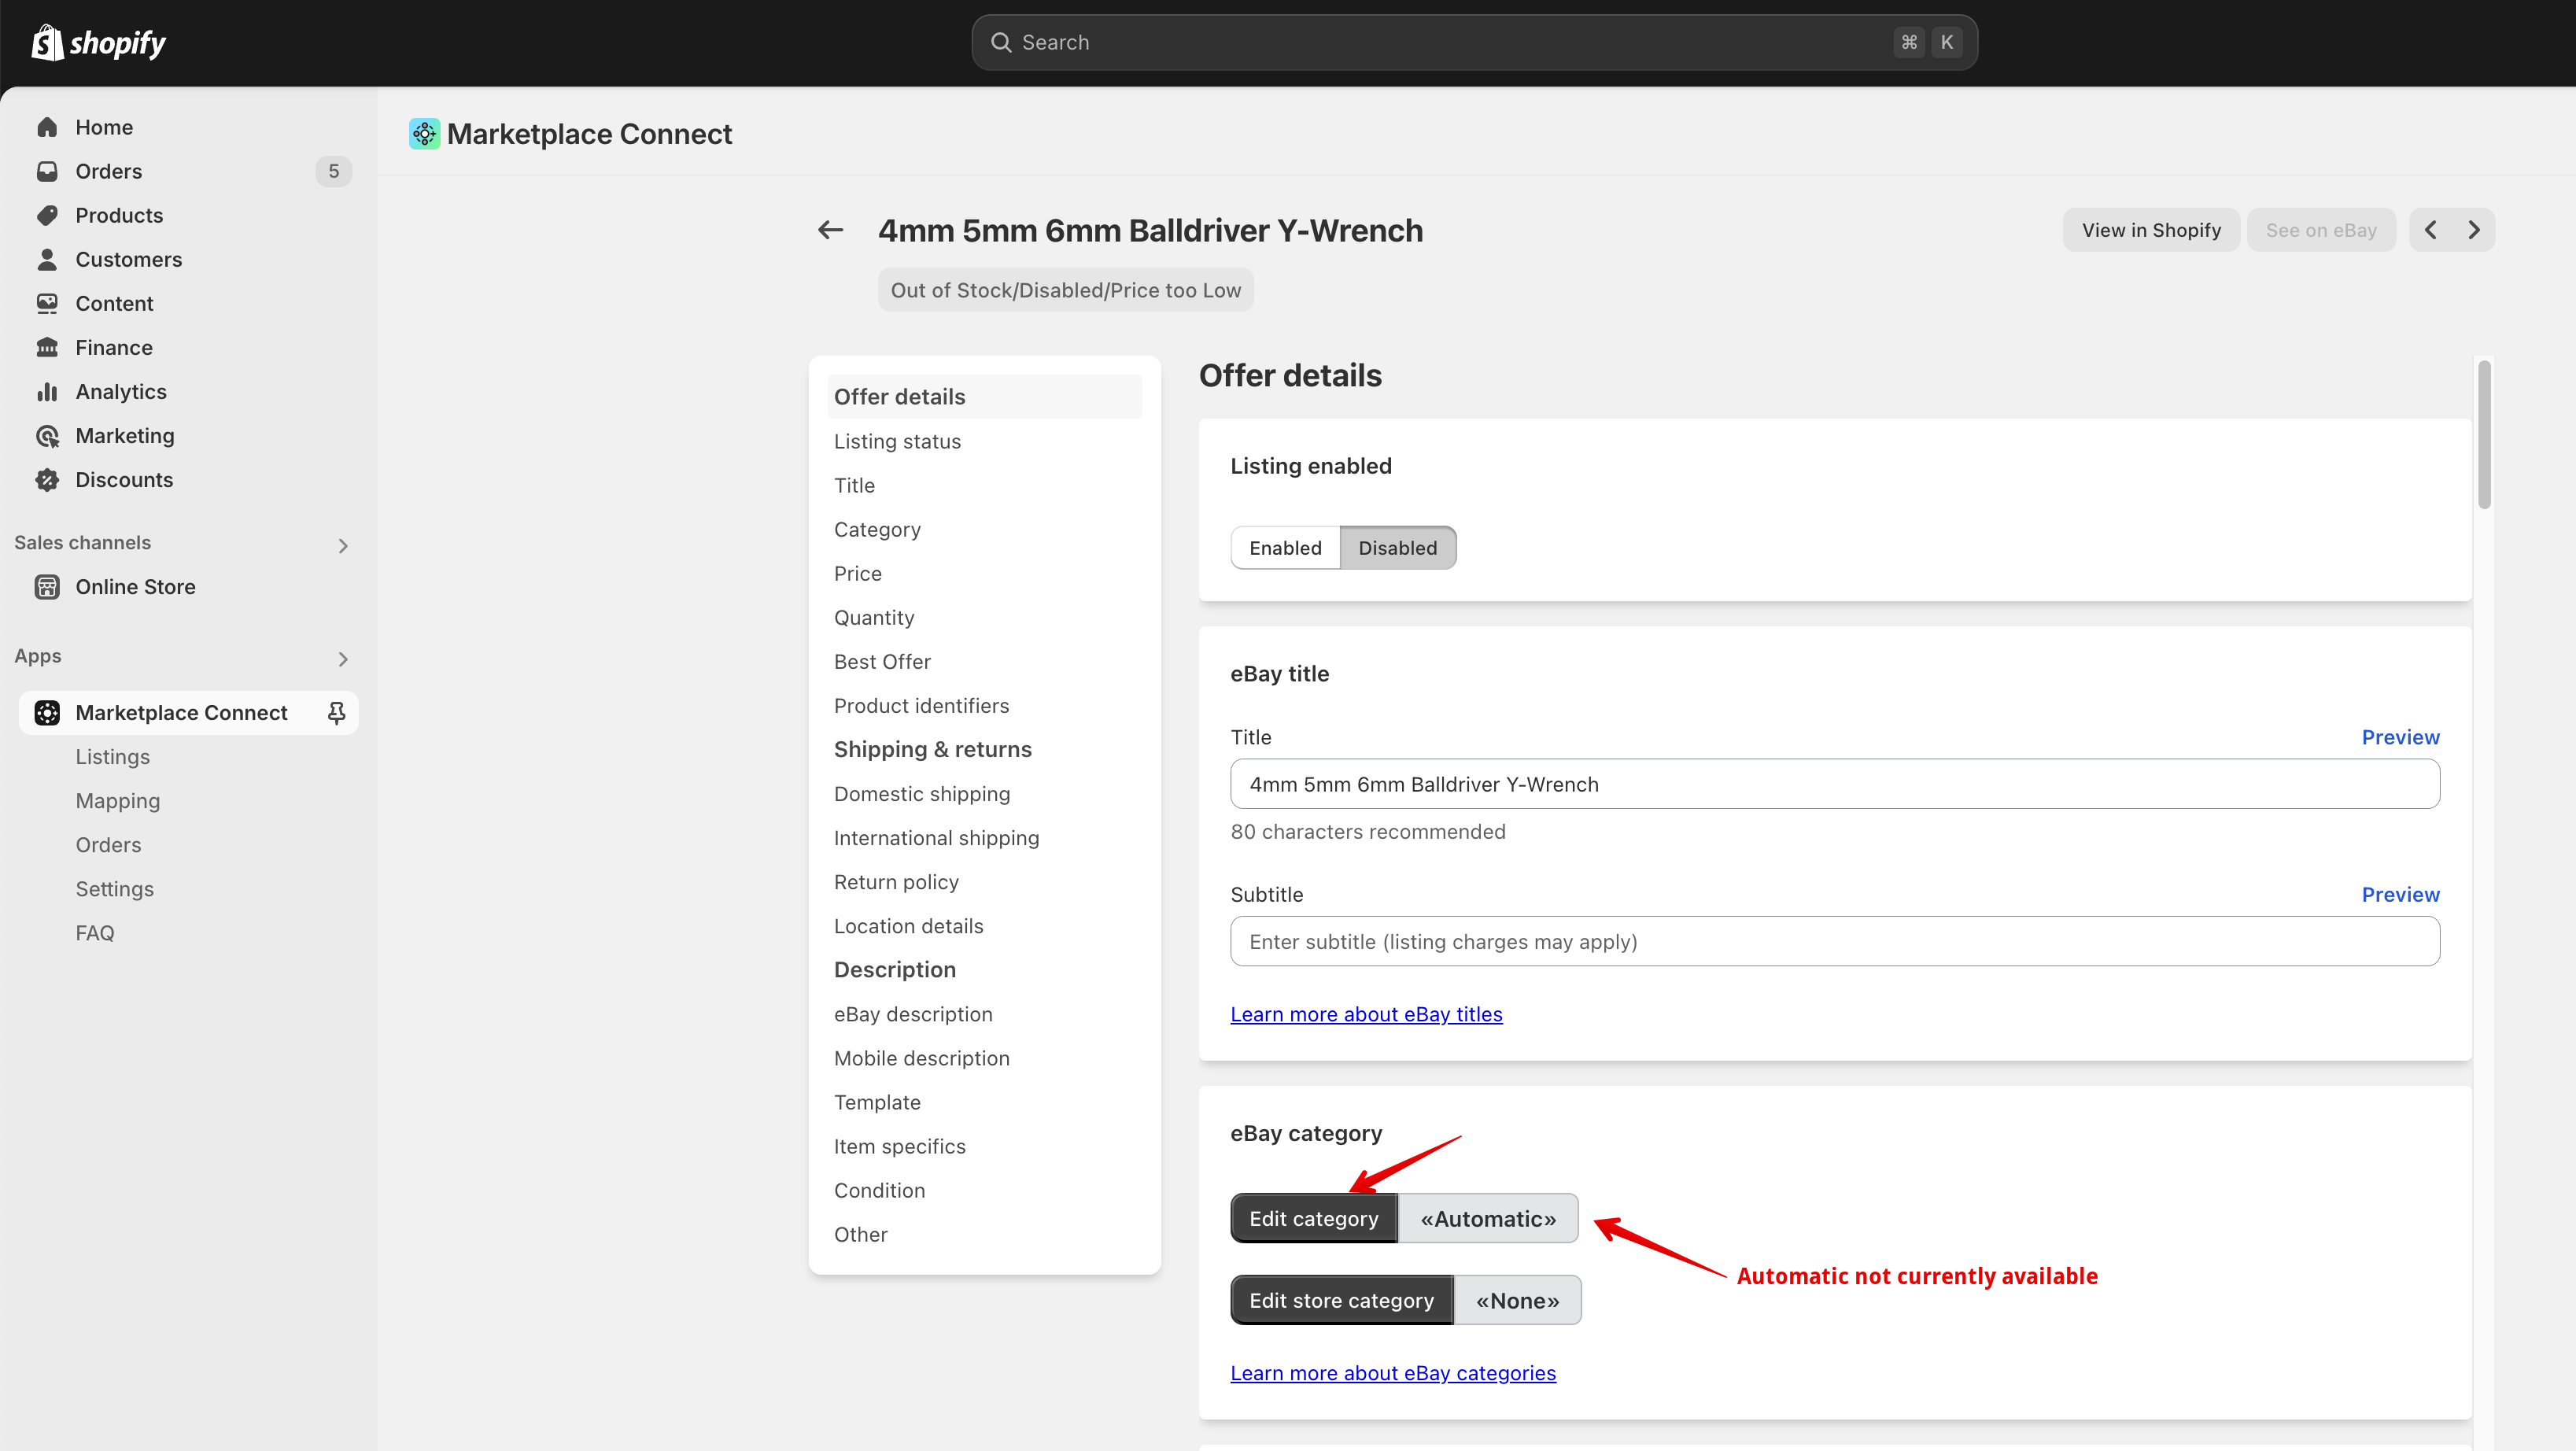Jump to Domestic shipping section
2576x1451 pixels.
point(922,793)
